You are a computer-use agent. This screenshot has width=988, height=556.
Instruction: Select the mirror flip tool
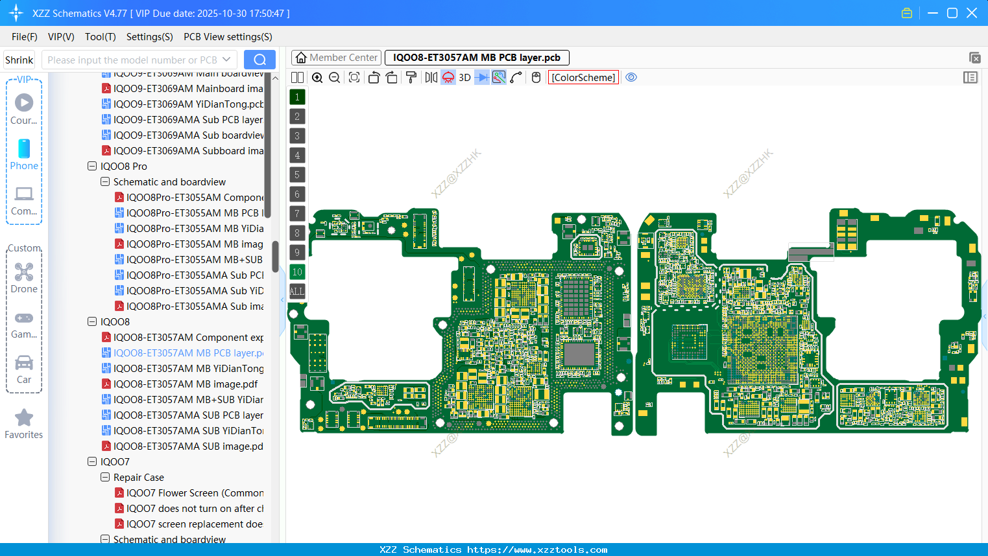tap(431, 77)
